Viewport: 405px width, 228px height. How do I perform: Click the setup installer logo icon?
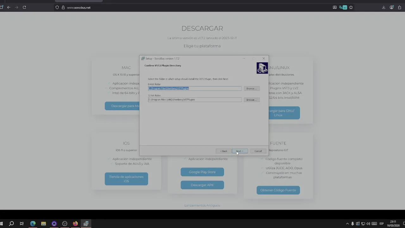coord(262,68)
